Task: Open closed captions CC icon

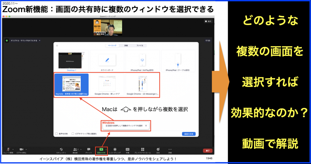Action: tap(127, 149)
